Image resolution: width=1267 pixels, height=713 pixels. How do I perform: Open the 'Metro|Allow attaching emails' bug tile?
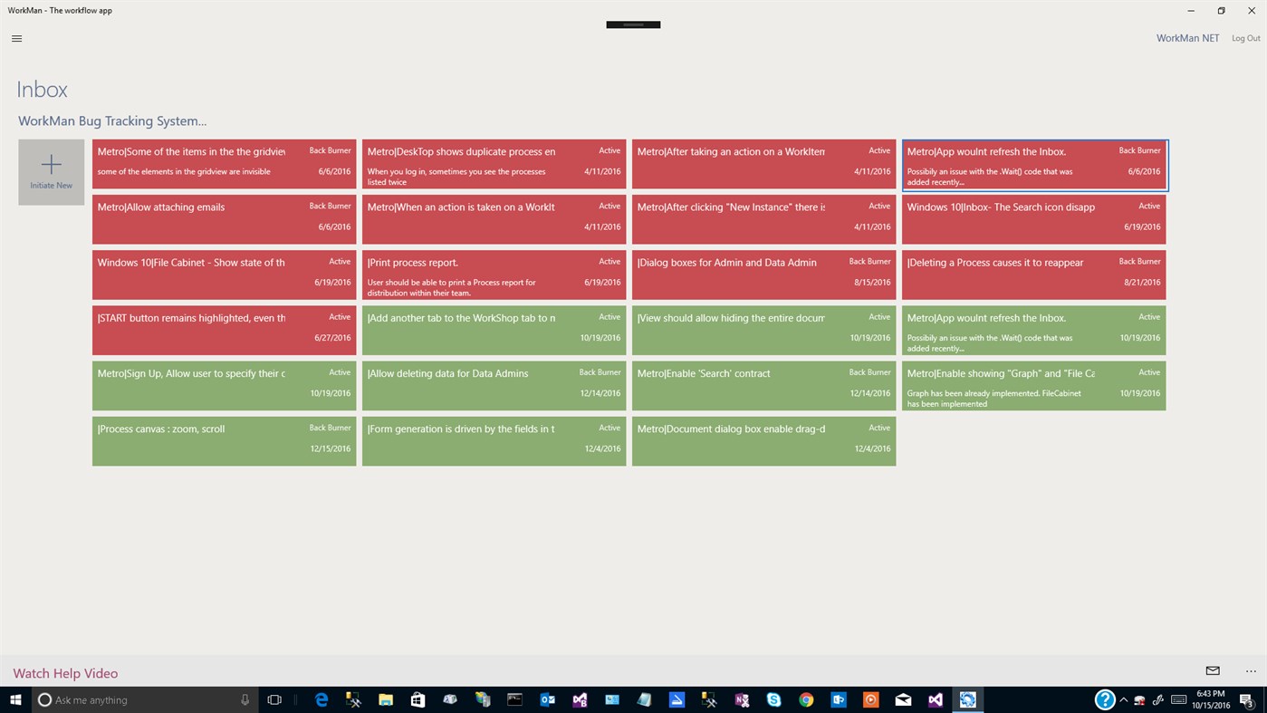pyautogui.click(x=224, y=218)
